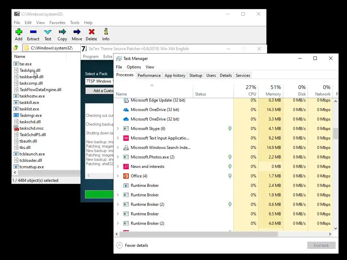
Task: Click the Delete toolbar icon in 7-Zip
Action: (91, 32)
